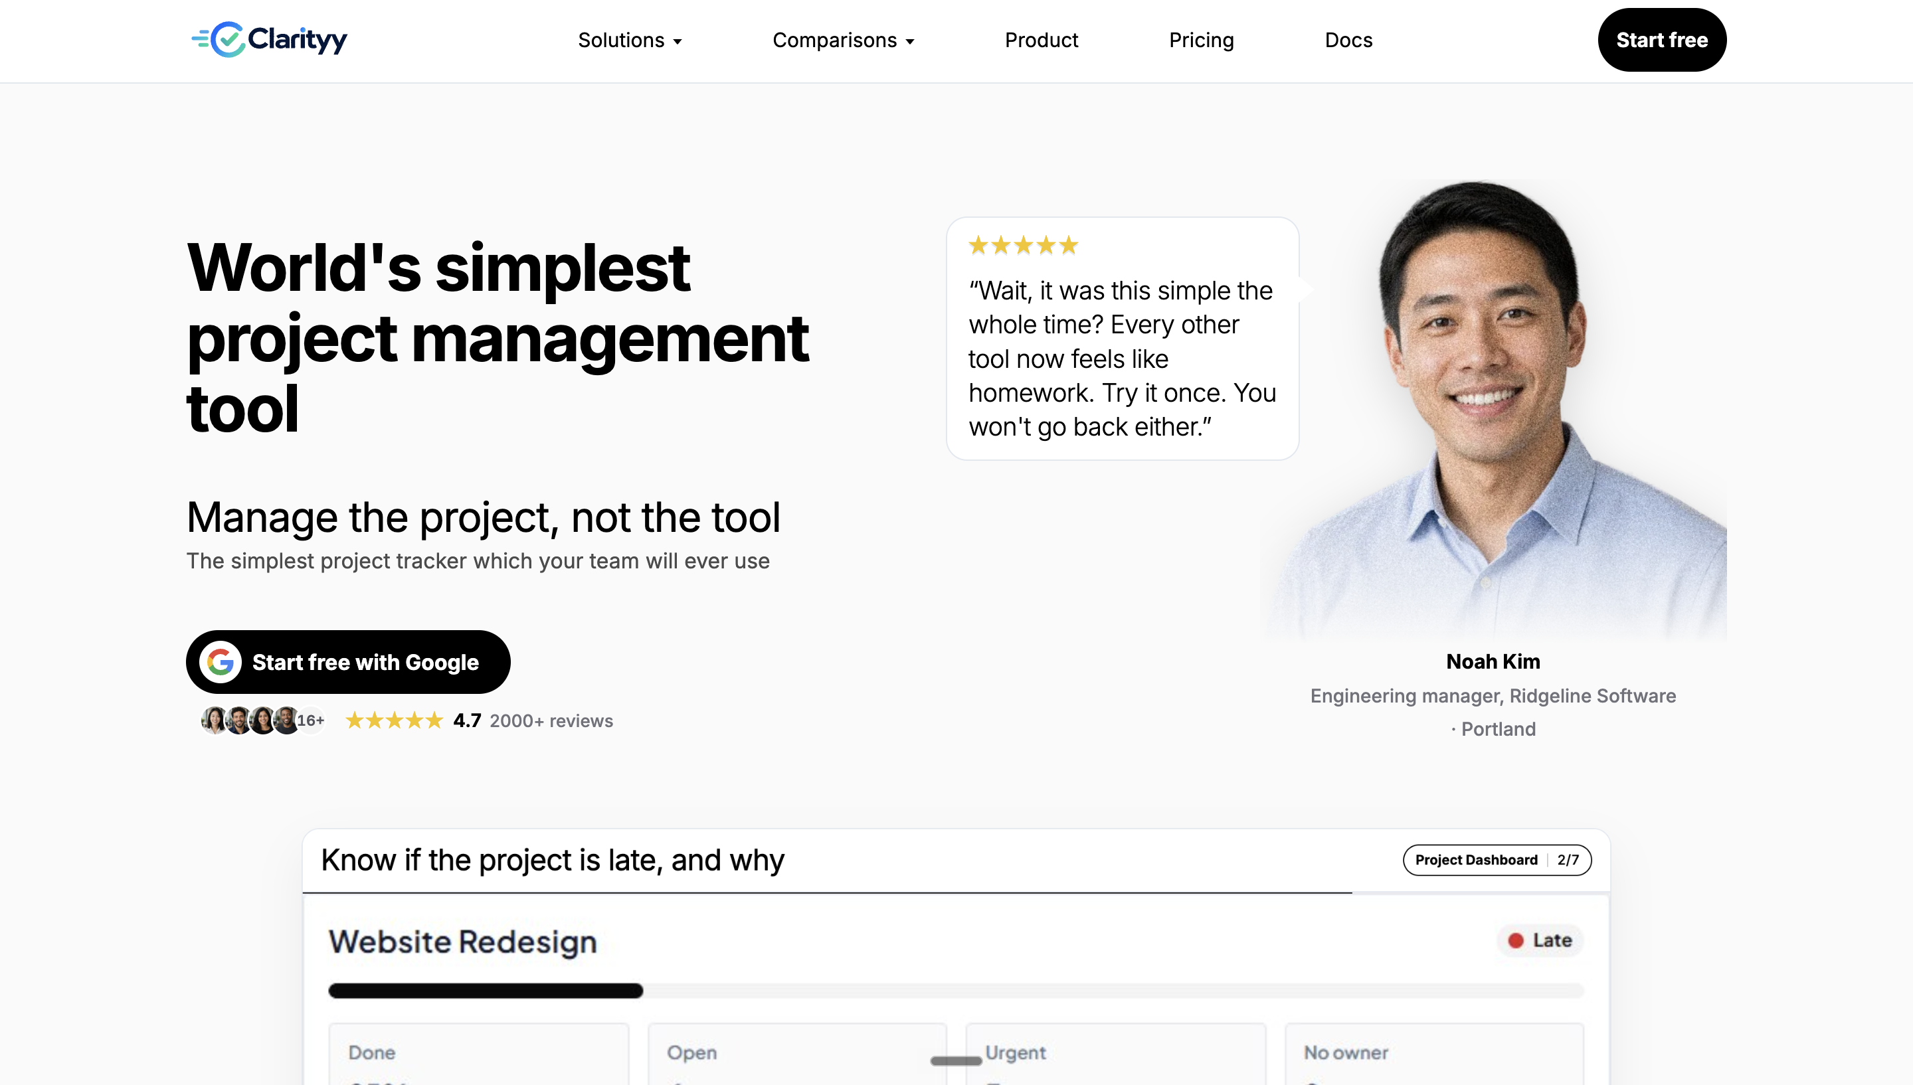Click the Late status badge
This screenshot has height=1085, width=1913.
coord(1540,940)
